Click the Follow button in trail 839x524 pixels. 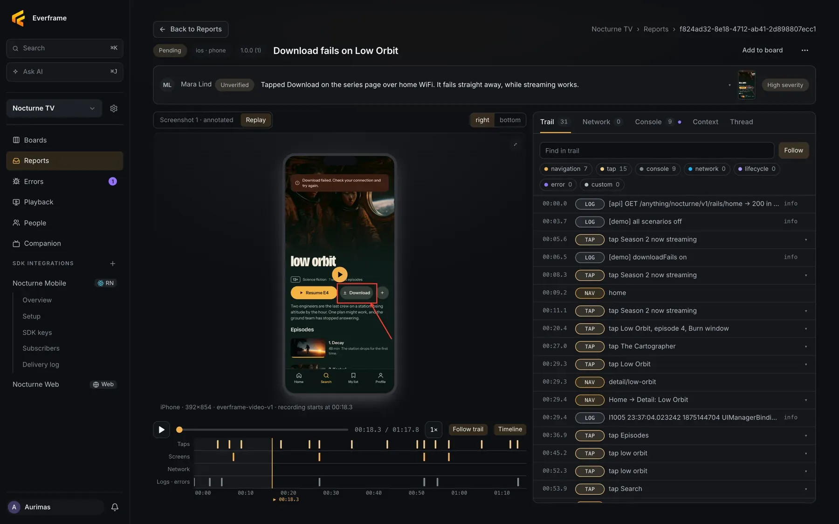(793, 150)
